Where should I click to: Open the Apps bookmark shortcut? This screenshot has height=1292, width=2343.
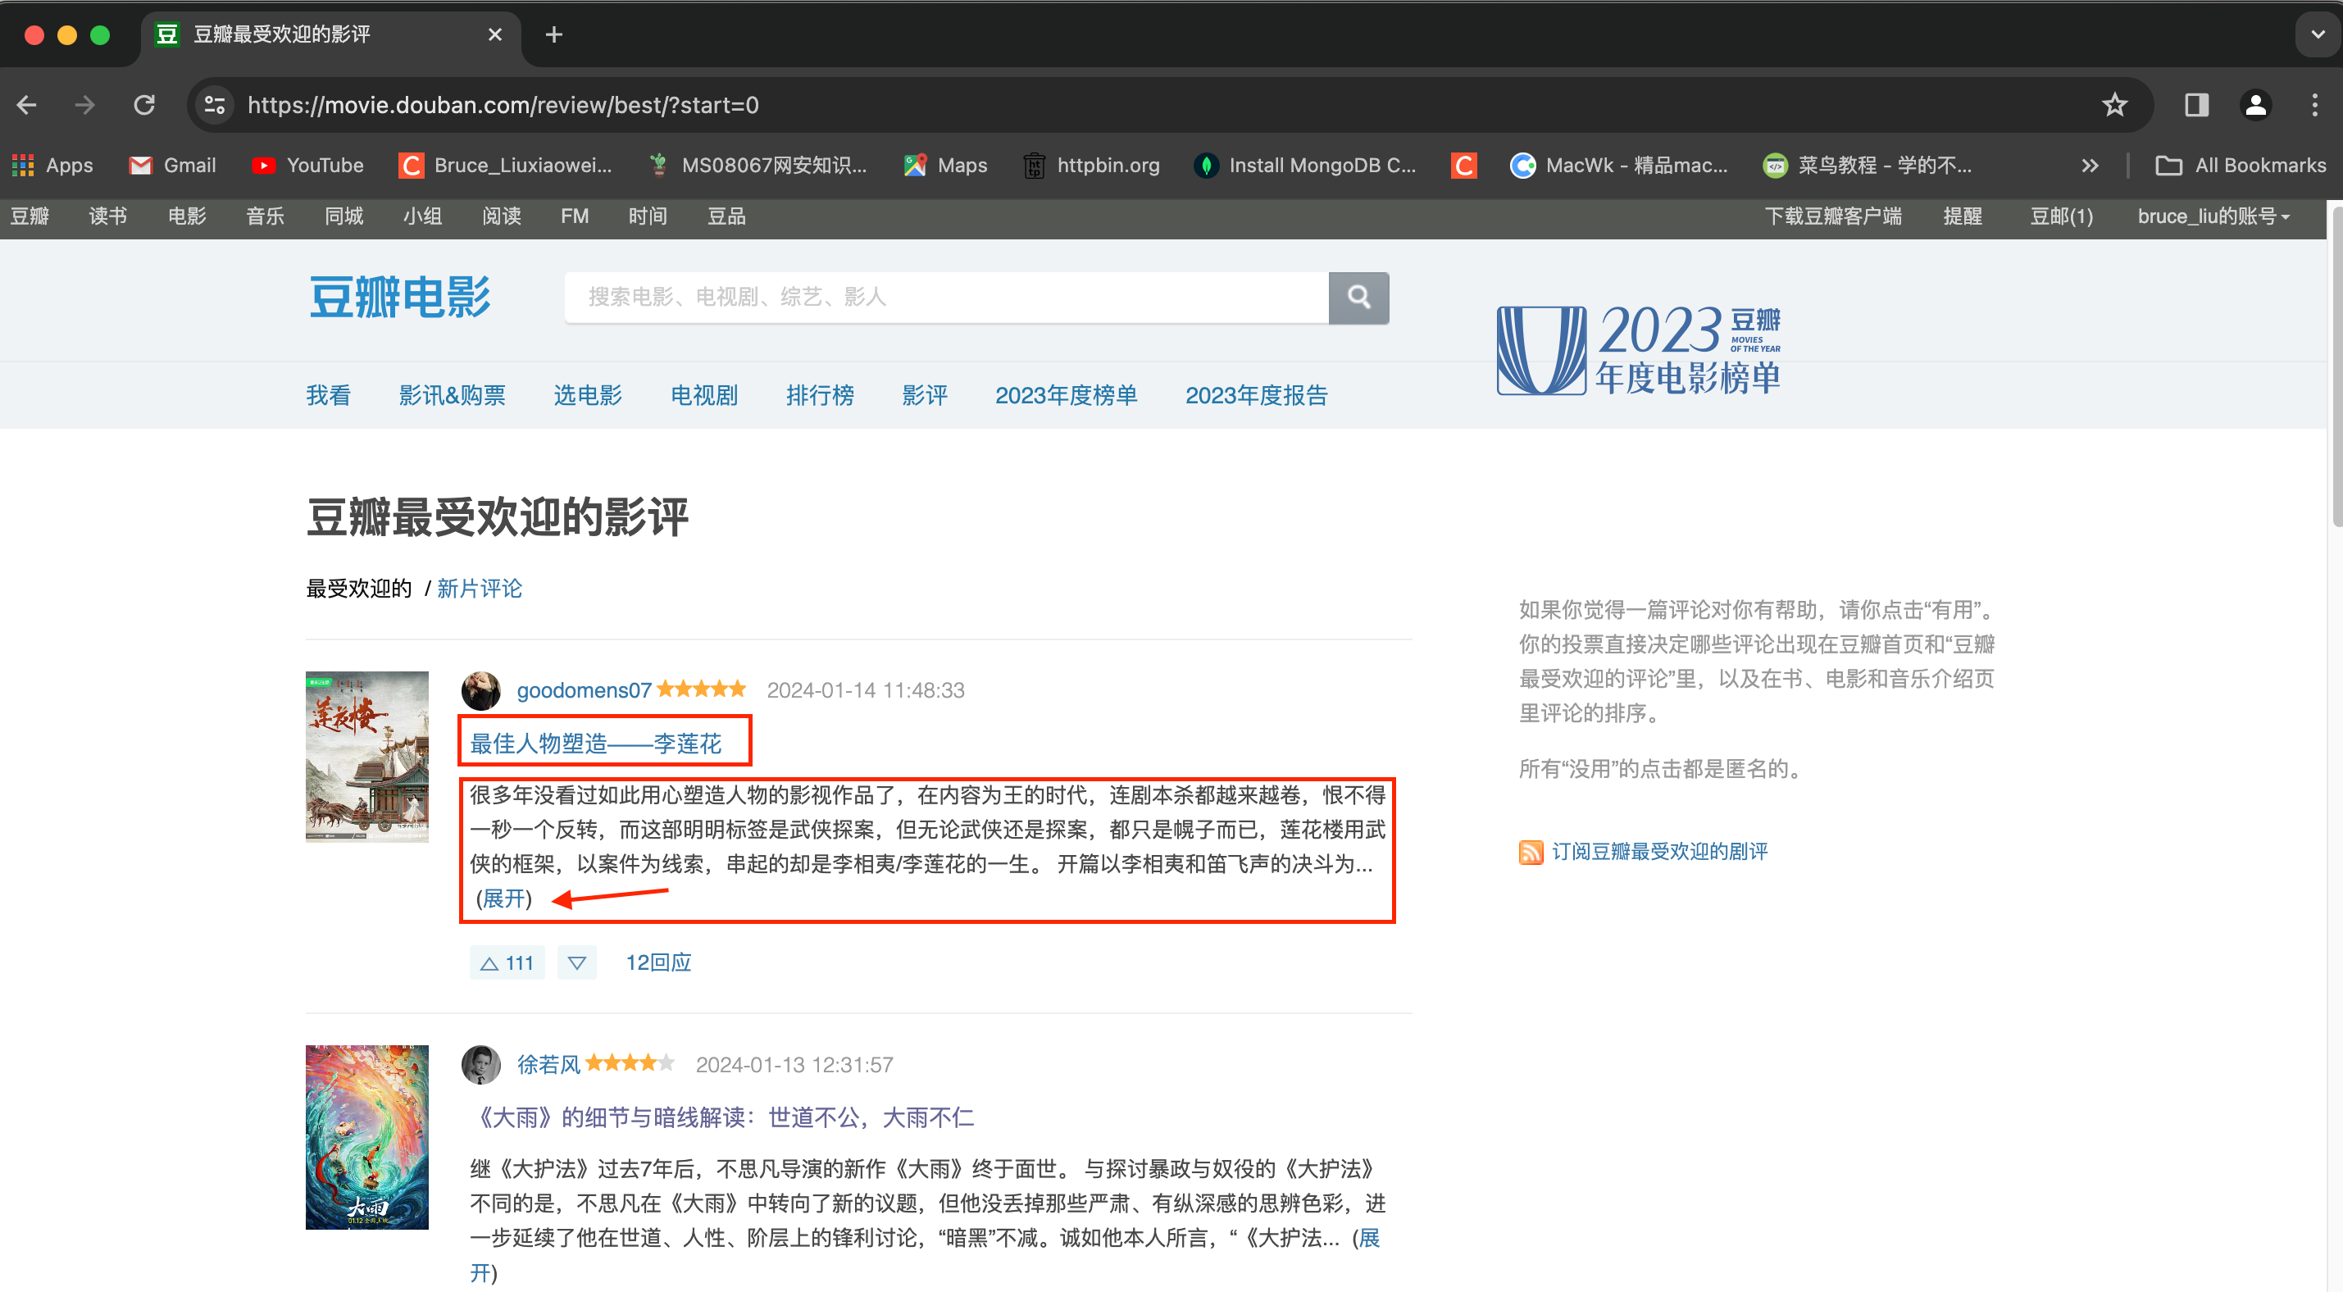52,166
